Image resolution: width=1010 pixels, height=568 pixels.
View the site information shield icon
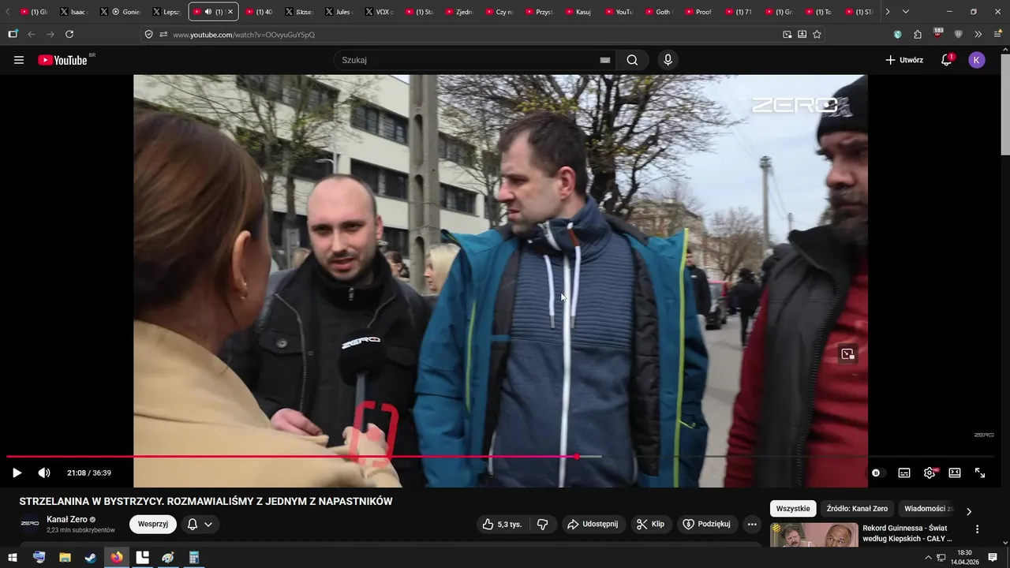tap(148, 35)
